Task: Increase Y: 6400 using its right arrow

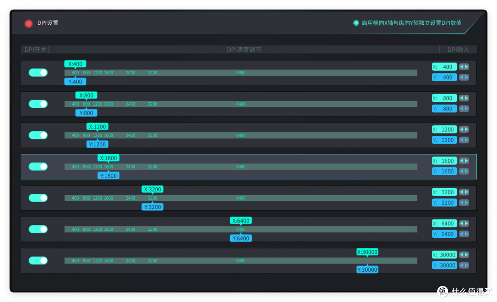Action: [x=467, y=234]
